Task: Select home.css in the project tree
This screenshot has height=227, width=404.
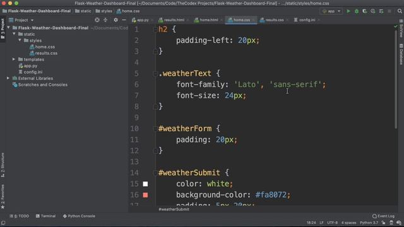Action: [42, 47]
